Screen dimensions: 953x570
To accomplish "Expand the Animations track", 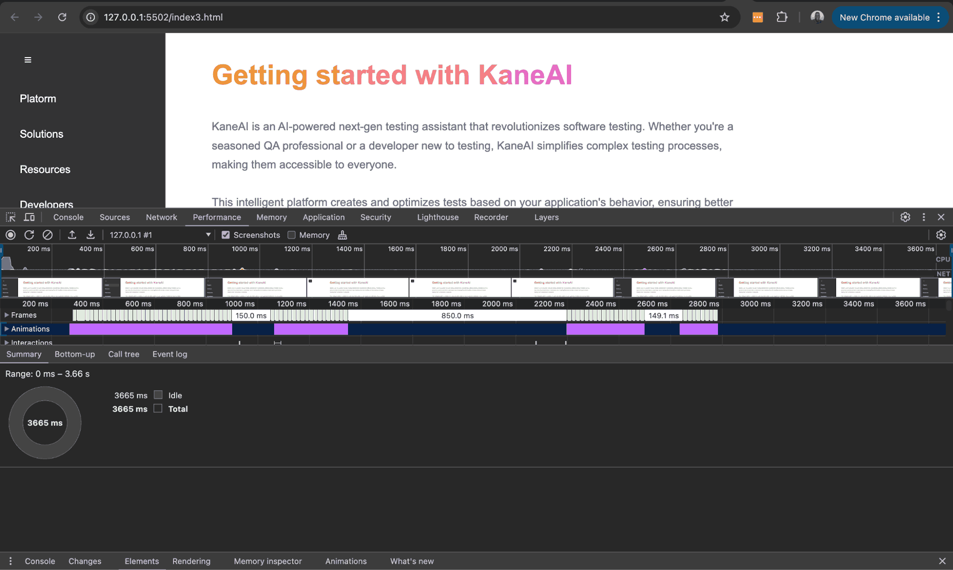I will [x=7, y=329].
